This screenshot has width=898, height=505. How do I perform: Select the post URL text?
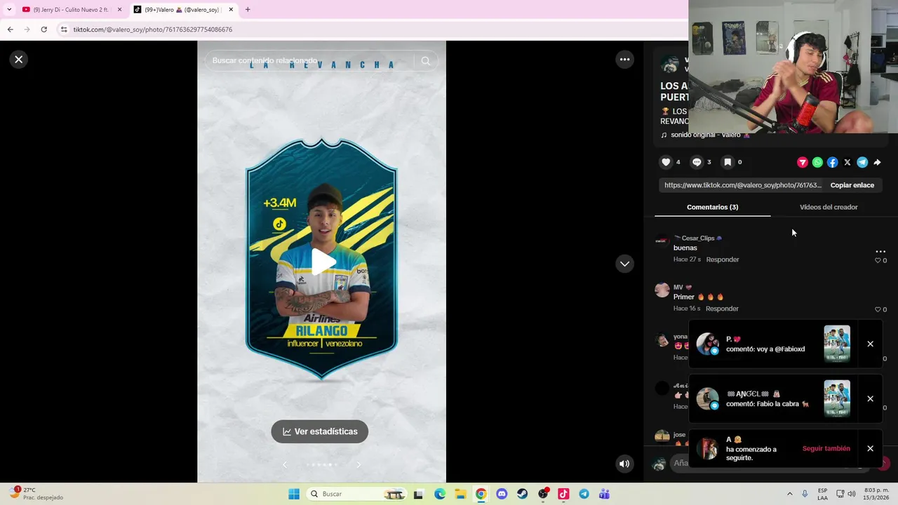(742, 185)
